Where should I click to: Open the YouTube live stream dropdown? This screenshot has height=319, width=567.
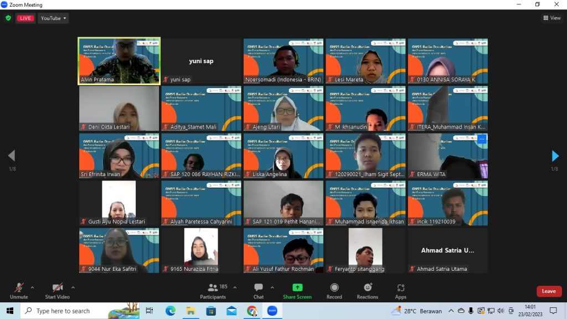(x=54, y=18)
